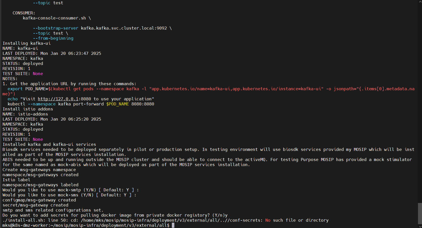Click the '--bootstrap-server' option text
Screen dimensions: 422x228
click(55, 28)
